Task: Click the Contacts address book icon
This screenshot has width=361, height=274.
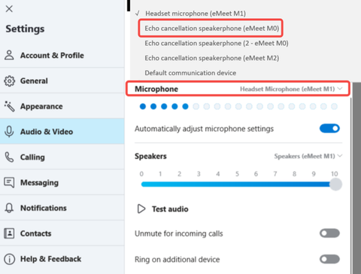Action: click(9, 233)
